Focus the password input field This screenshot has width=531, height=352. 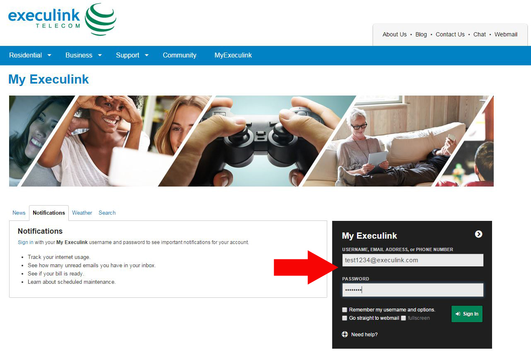point(413,290)
